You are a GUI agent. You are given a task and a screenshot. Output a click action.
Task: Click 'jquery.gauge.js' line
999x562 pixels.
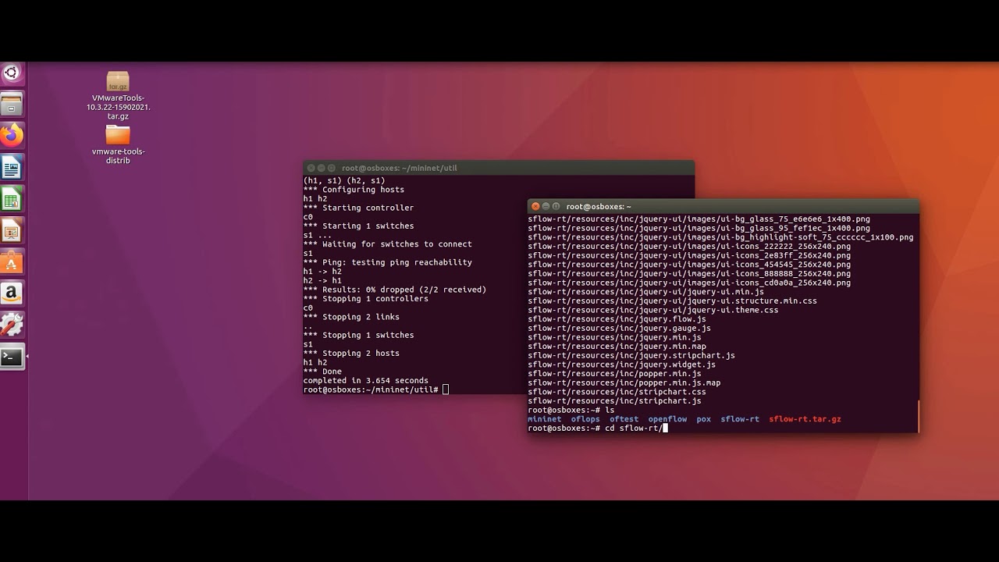coord(619,329)
